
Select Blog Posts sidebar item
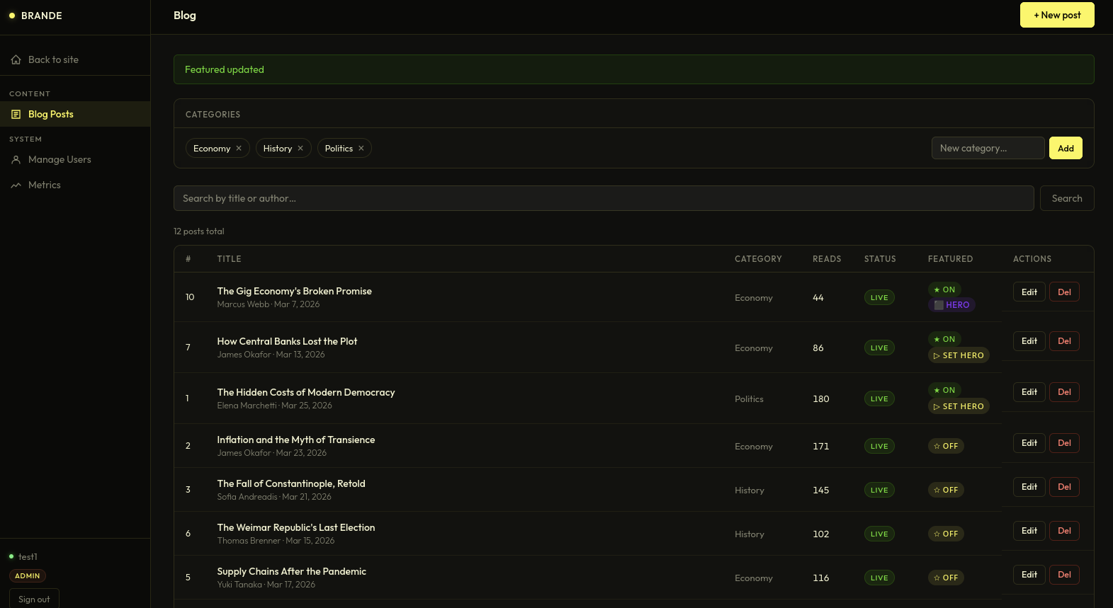click(50, 115)
